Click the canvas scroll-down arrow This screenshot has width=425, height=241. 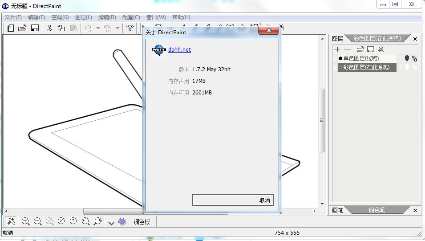[322, 204]
